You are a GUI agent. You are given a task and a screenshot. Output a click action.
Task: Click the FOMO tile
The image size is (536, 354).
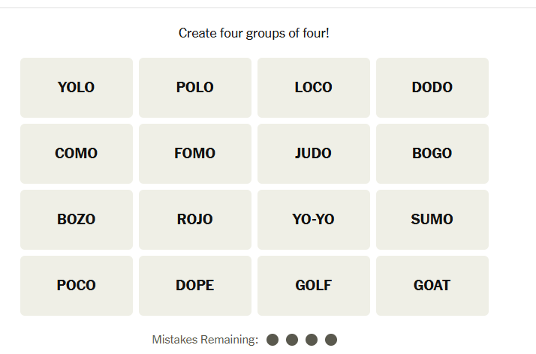click(x=195, y=154)
